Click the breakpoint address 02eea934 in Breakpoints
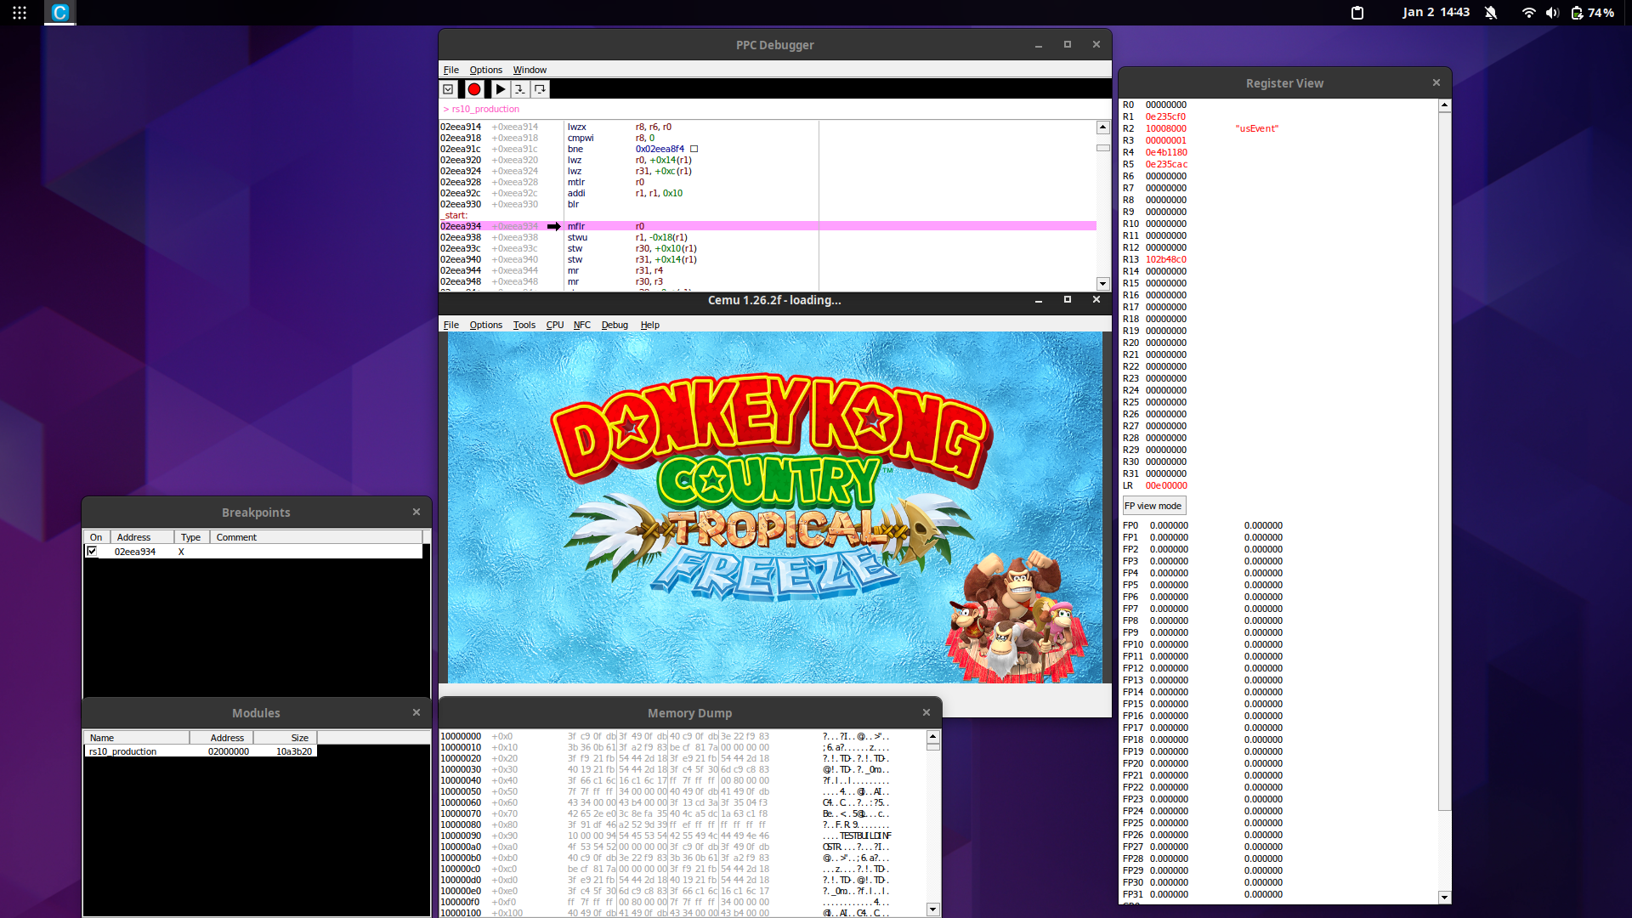 pos(135,552)
